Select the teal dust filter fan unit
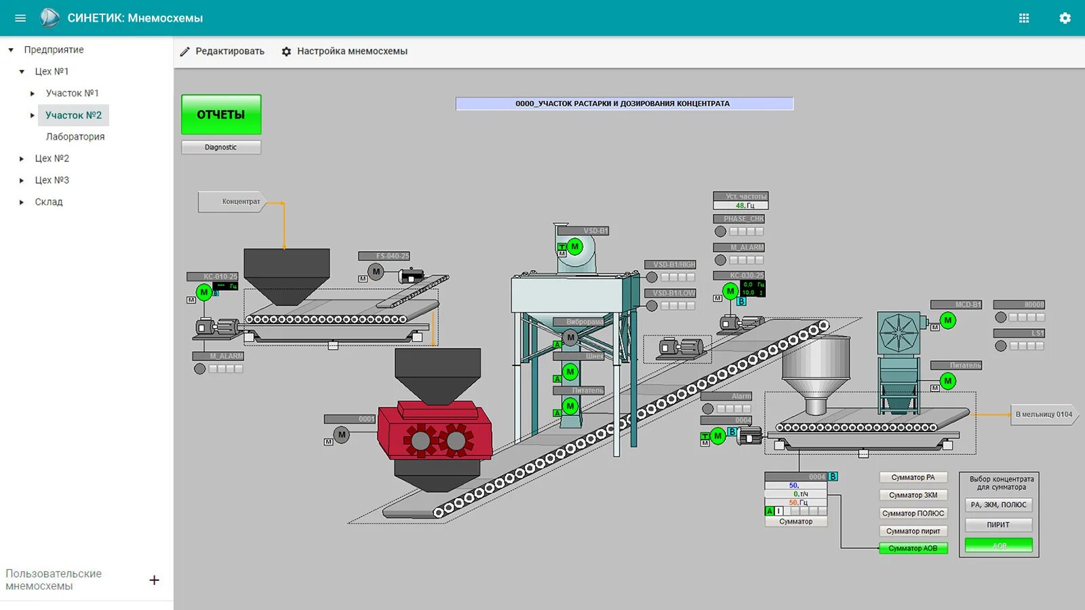This screenshot has height=610, width=1085. point(899,333)
